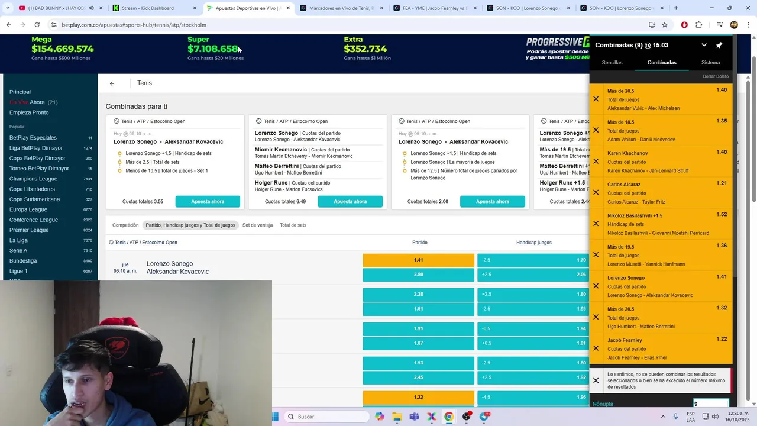Open browser extensions puzzle icon
Screen dimensions: 757x426
pos(699,25)
